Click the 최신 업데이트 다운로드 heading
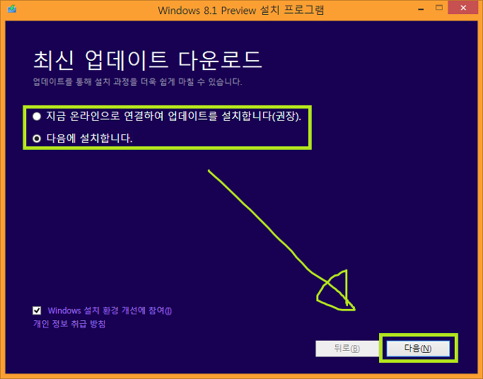 click(x=148, y=59)
